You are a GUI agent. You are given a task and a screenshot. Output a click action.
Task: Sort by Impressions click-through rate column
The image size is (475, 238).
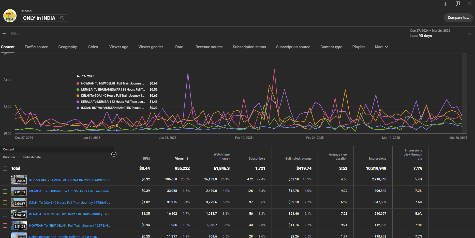pyautogui.click(x=413, y=155)
